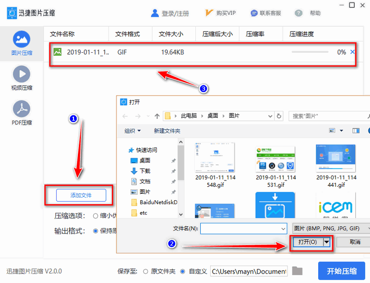370x283 pixels.
Task: Click the 文件名(N) input field
Action: (x=244, y=229)
